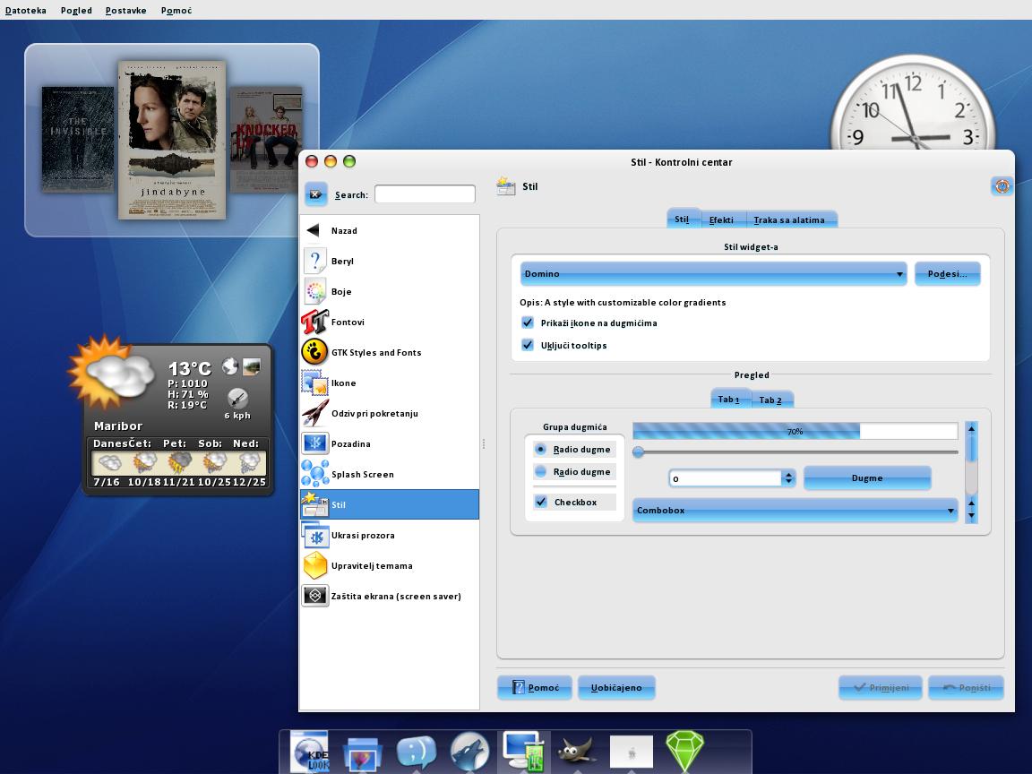Click the Jindabyne movie poster thumbnail

tap(172, 140)
